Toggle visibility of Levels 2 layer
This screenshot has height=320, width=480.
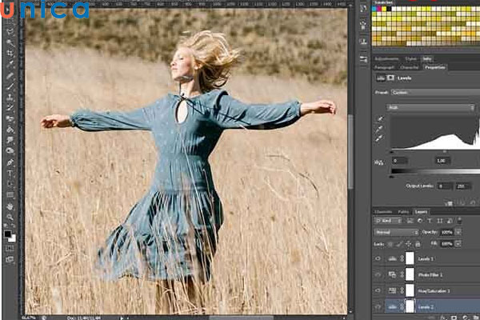[x=378, y=306]
